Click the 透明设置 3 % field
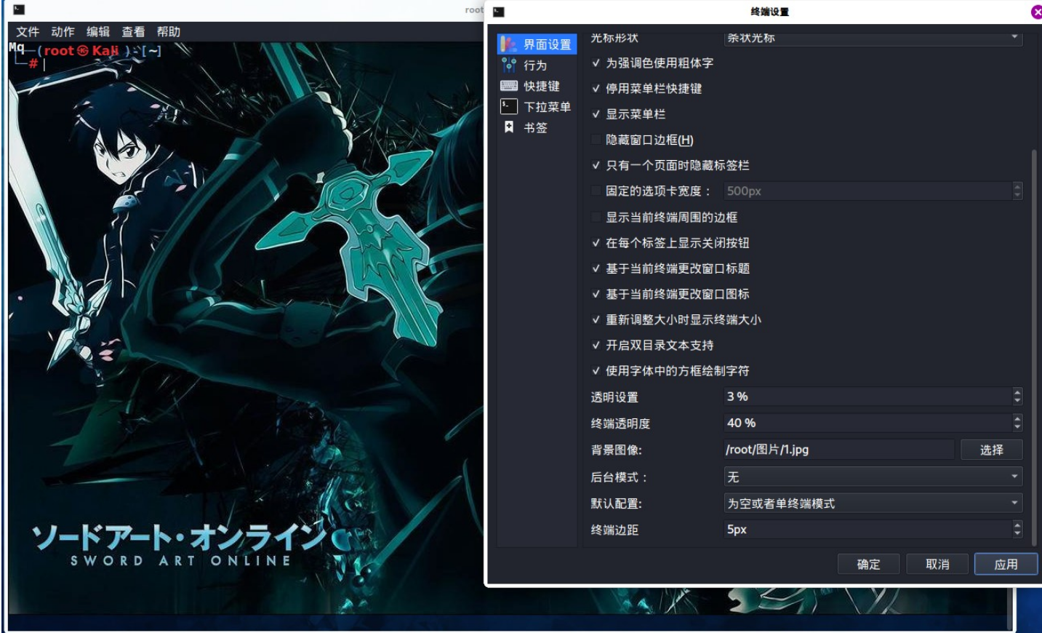 click(867, 397)
